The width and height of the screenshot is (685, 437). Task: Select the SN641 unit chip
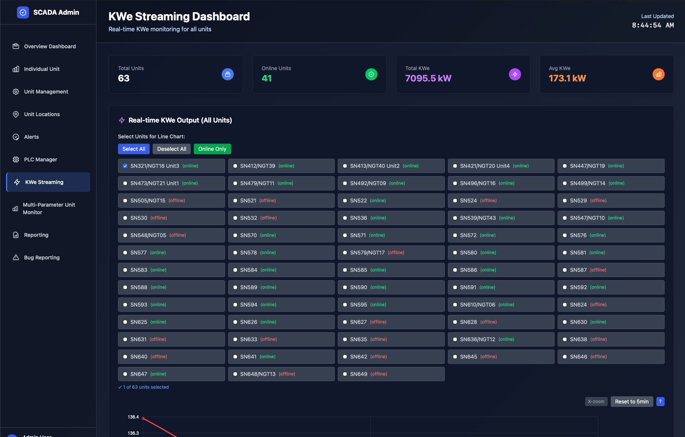click(x=281, y=357)
